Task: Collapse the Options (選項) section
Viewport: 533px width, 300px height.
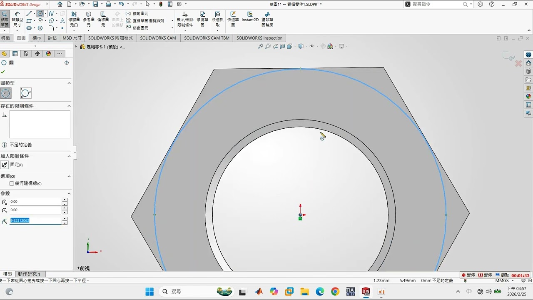Action: click(x=69, y=176)
